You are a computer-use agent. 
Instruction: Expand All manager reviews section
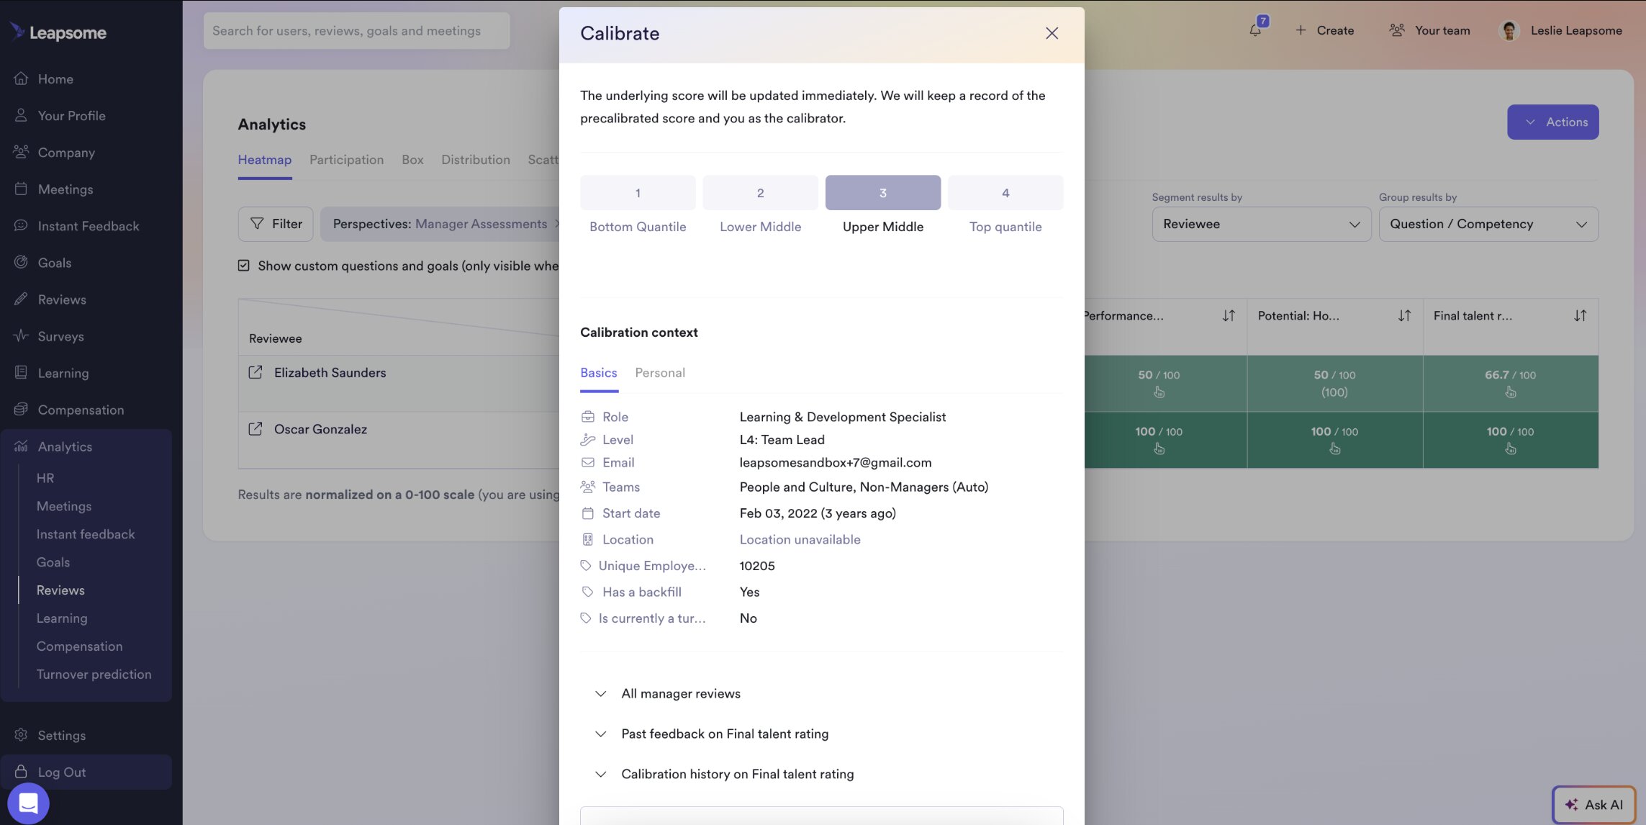click(x=680, y=693)
